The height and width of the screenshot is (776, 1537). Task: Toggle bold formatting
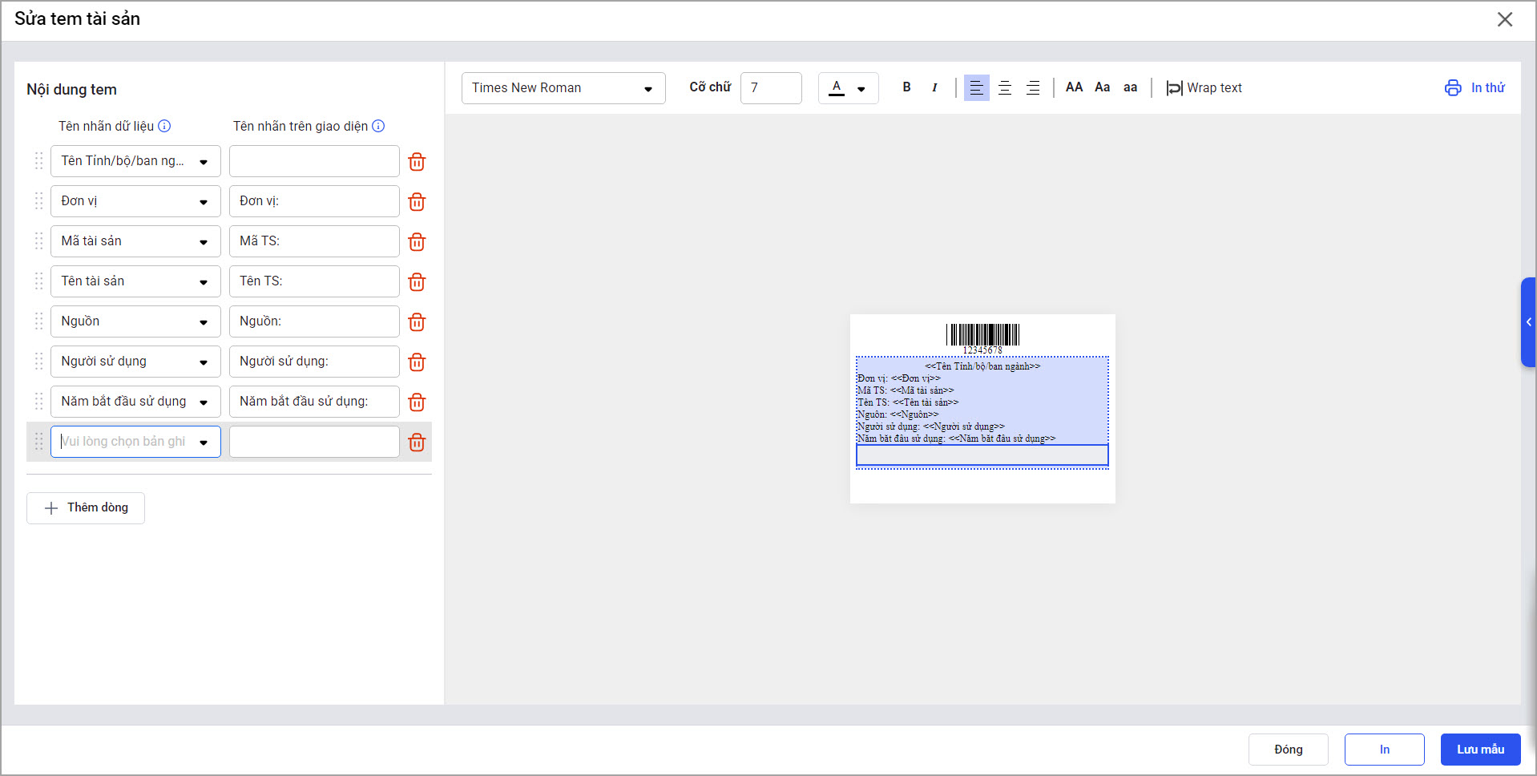tap(906, 87)
